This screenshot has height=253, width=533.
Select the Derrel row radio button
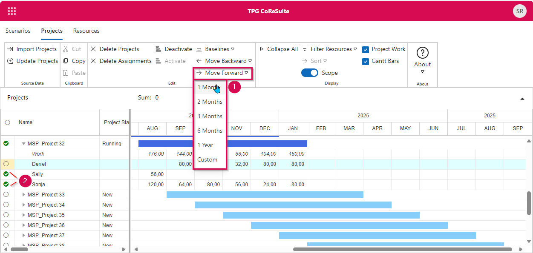6,164
